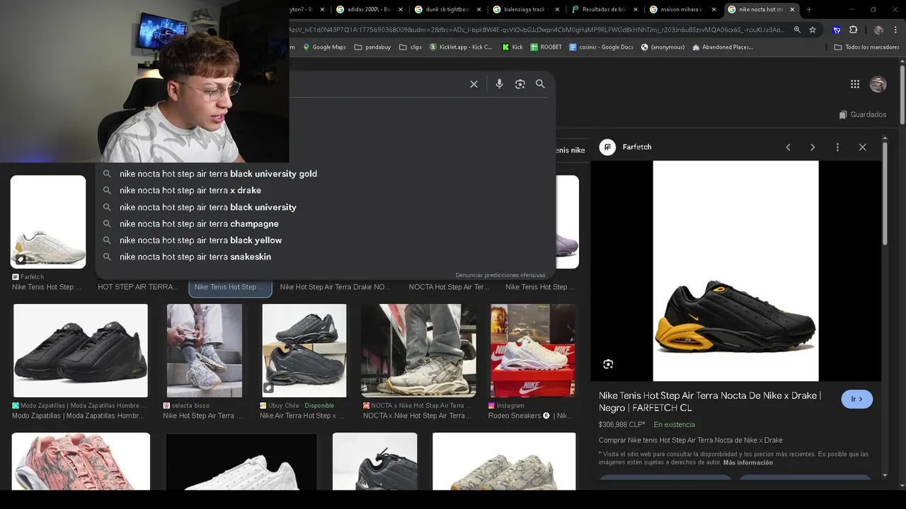This screenshot has width=906, height=509.
Task: Open the NOCTA x Nike on-feet thumbnail
Action: coord(418,351)
